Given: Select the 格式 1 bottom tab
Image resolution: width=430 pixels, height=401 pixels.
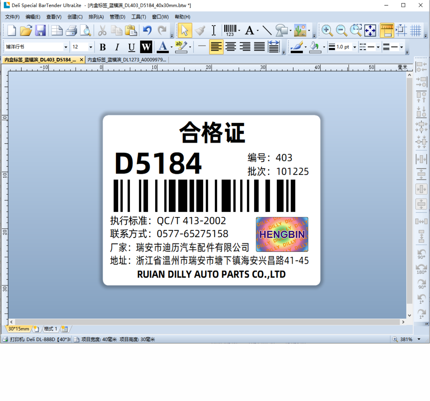Looking at the screenshot, I should point(50,329).
